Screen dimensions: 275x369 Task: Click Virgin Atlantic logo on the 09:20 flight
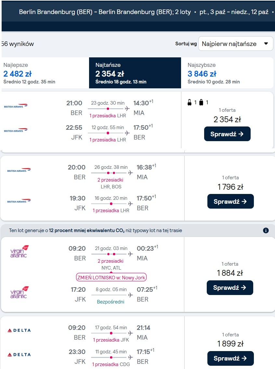19,251
